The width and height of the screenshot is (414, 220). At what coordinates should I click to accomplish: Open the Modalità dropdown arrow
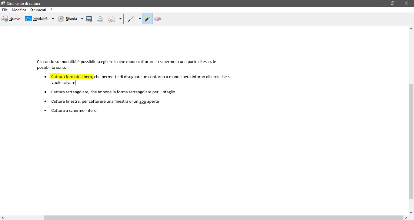53,18
